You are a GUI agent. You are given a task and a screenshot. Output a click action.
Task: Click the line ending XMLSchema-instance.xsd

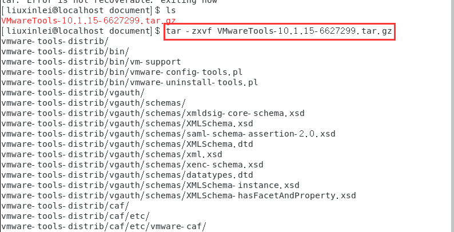150,185
